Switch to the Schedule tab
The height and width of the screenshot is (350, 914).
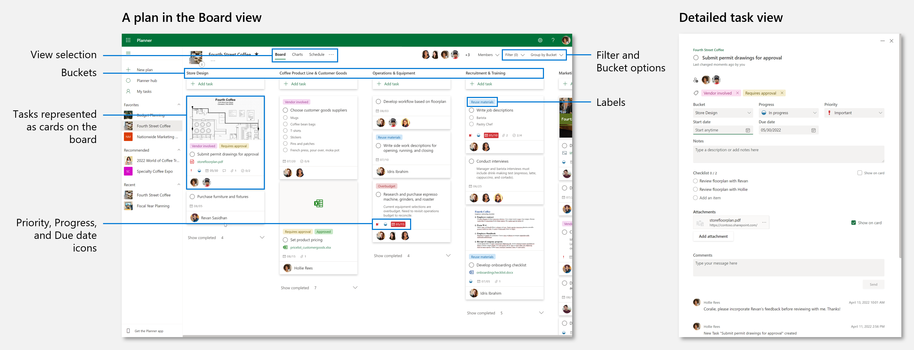point(317,55)
